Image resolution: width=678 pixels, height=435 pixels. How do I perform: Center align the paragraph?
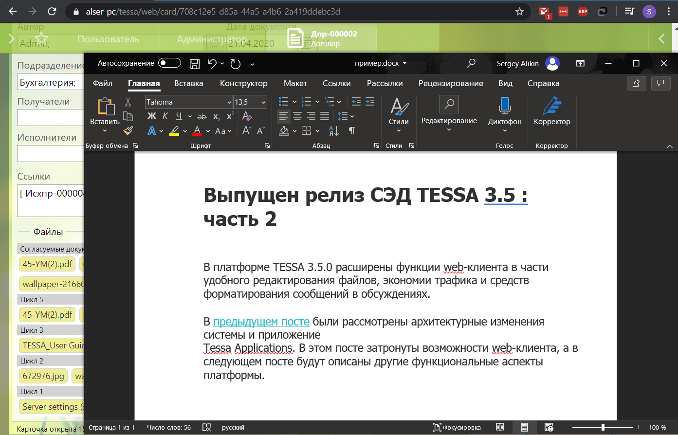click(297, 116)
